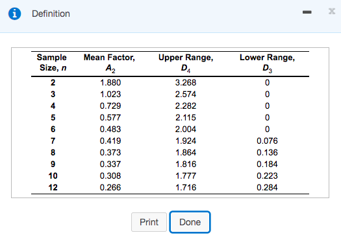Select the value 0.308 in the table
The image size is (341, 237).
110,176
